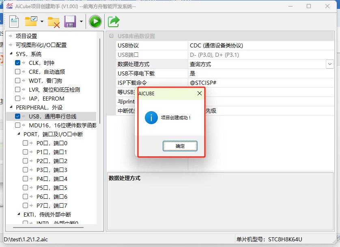Minimize the AiCube window
The height and width of the screenshot is (247, 340).
291,6
